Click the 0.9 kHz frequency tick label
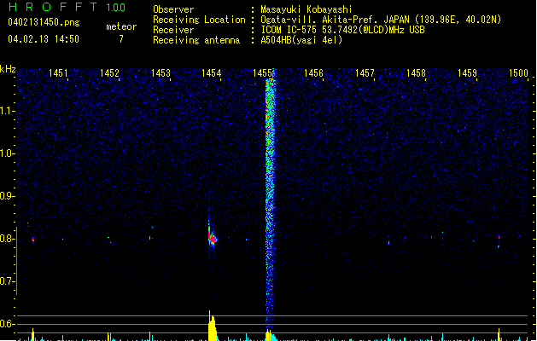This screenshot has height=341, width=537. [x=7, y=196]
